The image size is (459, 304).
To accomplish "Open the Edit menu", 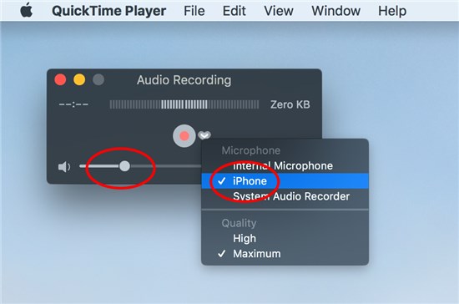I will tap(235, 11).
